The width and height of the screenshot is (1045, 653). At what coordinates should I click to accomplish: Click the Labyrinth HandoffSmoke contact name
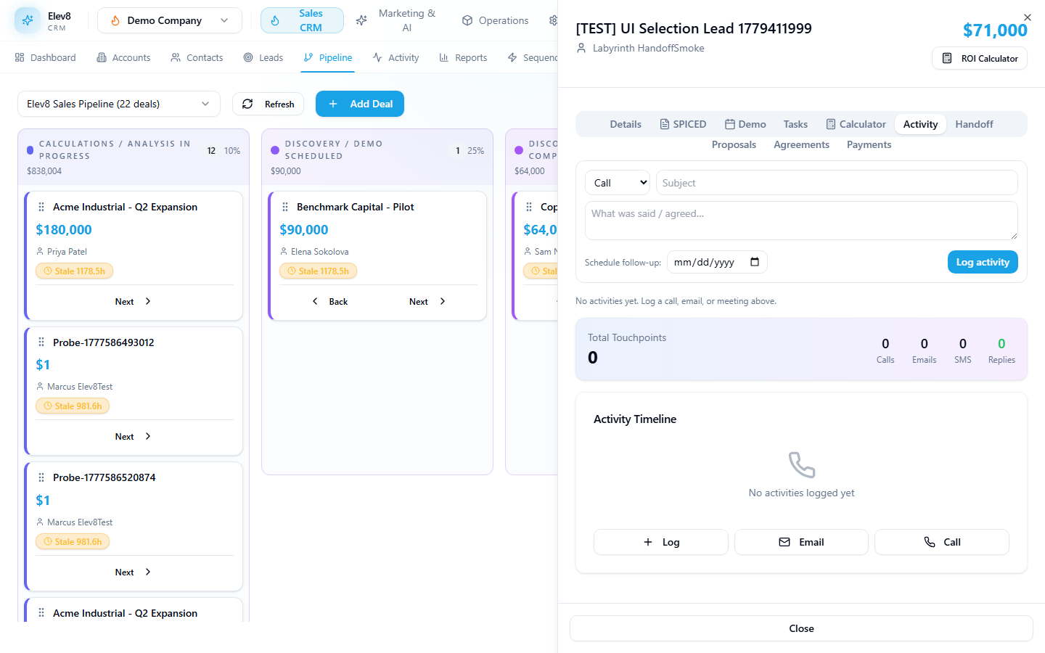[x=648, y=48]
